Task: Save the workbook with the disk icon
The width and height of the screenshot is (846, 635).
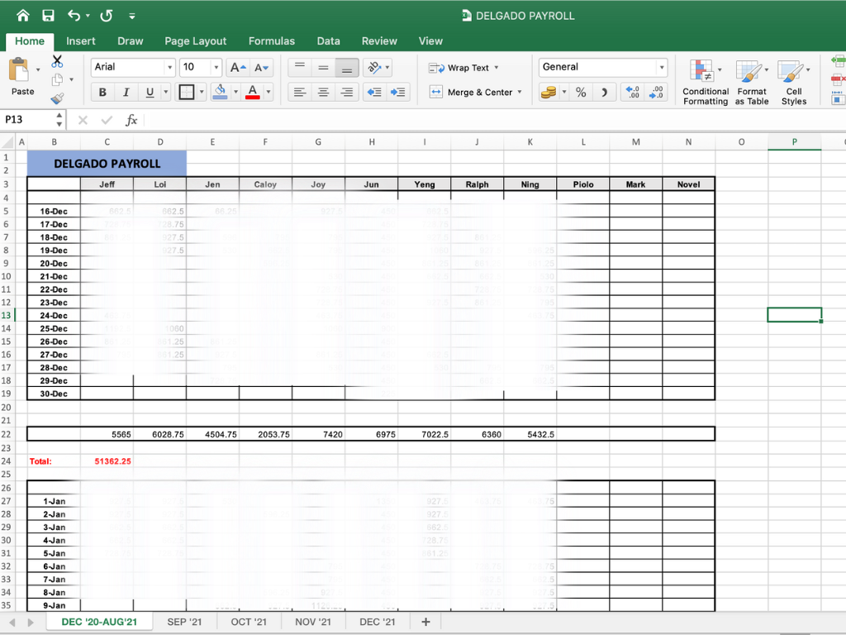Action: pos(49,16)
